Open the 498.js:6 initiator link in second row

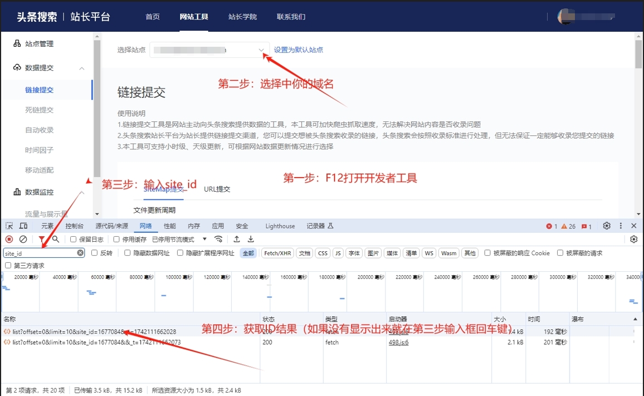(398, 342)
